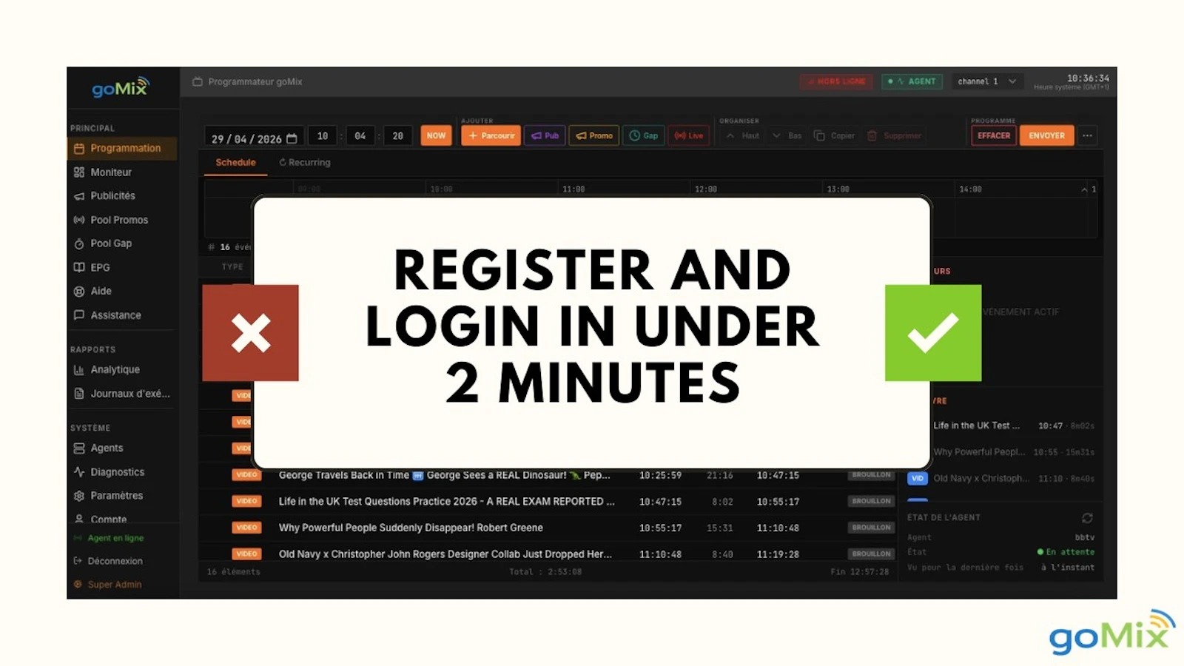Image resolution: width=1184 pixels, height=666 pixels.
Task: Click the AGENT status badge
Action: [912, 81]
